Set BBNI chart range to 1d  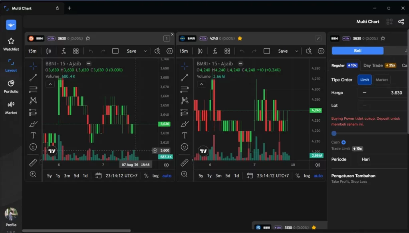85,176
